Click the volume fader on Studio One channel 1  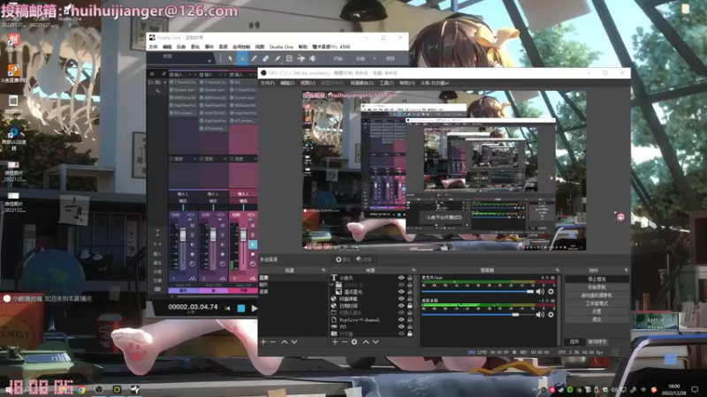tap(183, 235)
